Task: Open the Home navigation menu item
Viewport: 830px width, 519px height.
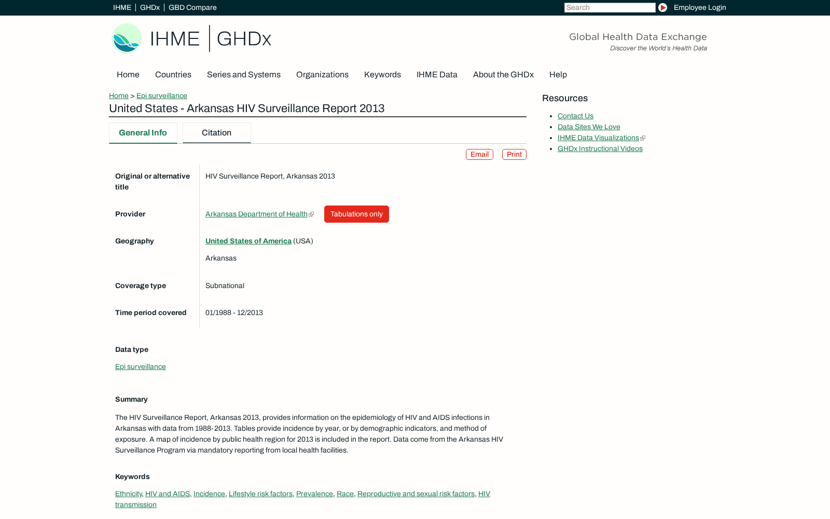Action: point(128,75)
